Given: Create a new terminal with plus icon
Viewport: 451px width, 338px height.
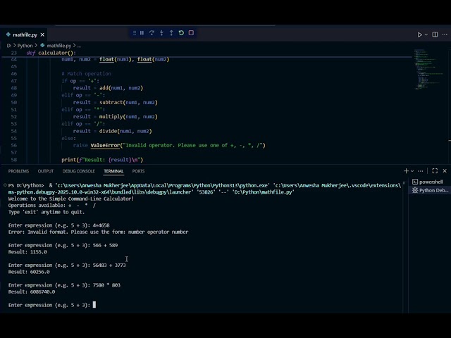Looking at the screenshot, I should [x=406, y=171].
